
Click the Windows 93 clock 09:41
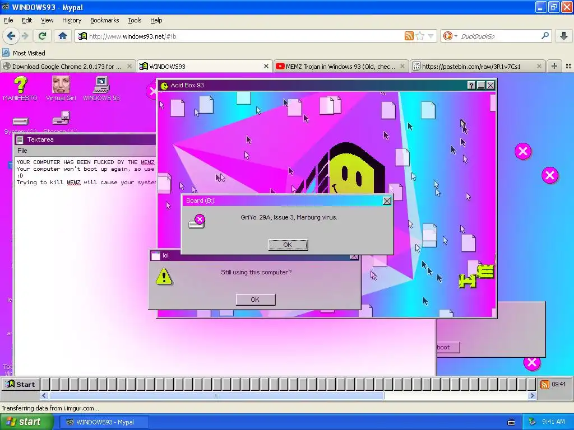pyautogui.click(x=559, y=384)
